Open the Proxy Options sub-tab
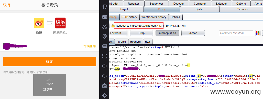Screen dimensions: 263x99 (176, 17)
